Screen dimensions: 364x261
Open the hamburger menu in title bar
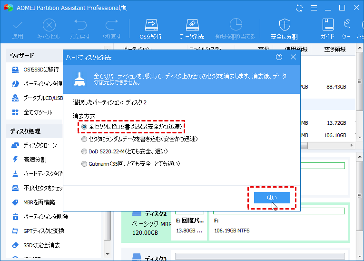[314, 8]
